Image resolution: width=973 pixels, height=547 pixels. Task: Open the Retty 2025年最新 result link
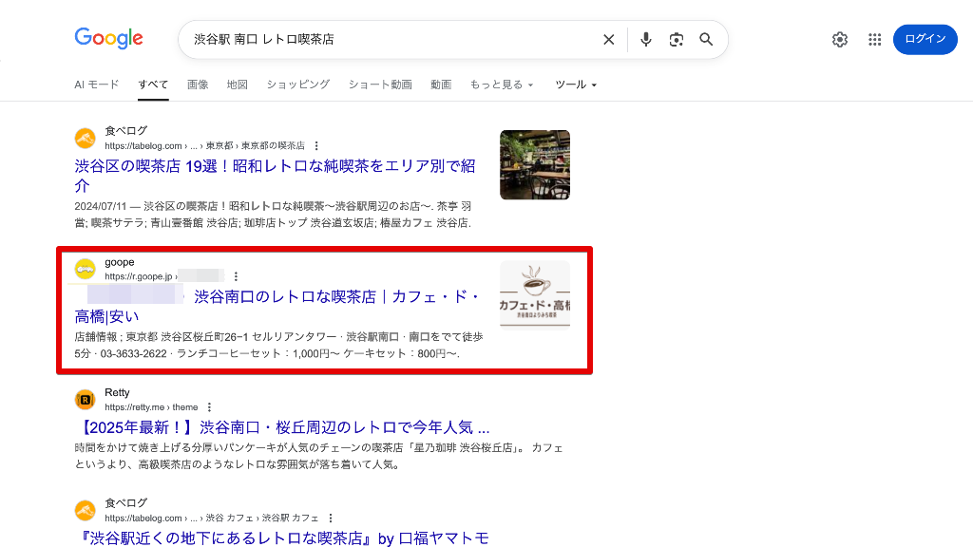(282, 427)
